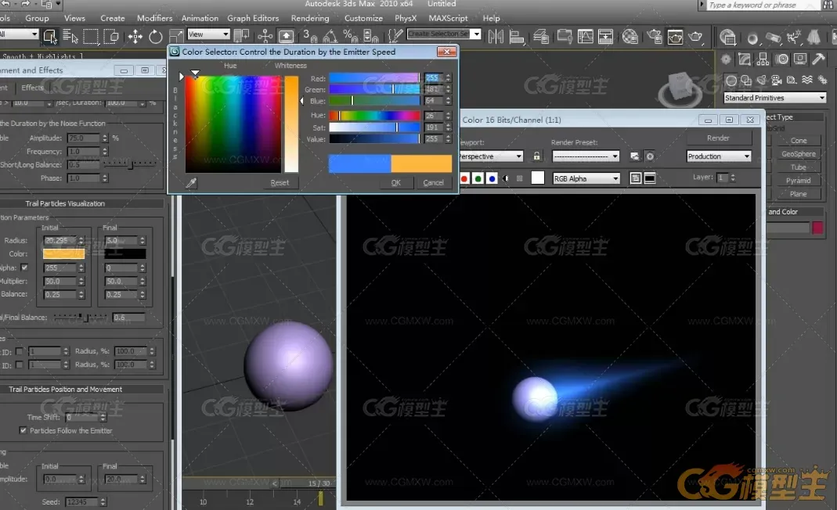Open the Render Preset dropdown
The height and width of the screenshot is (510, 837).
[586, 156]
